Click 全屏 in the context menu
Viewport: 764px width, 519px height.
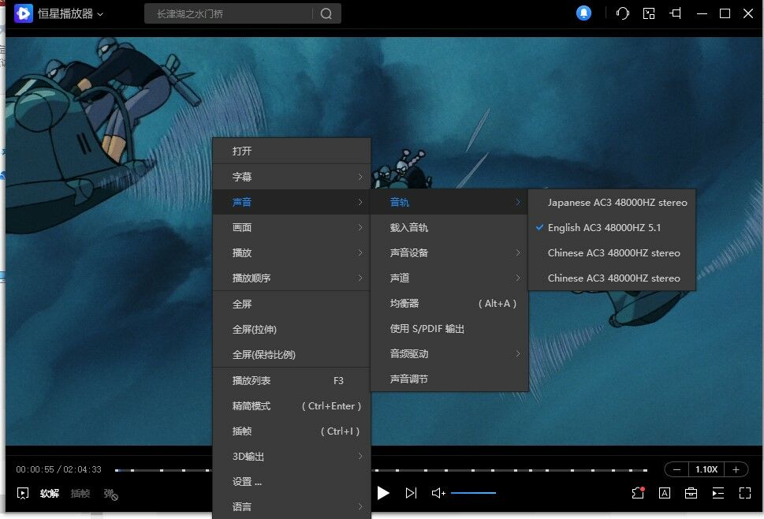[242, 304]
